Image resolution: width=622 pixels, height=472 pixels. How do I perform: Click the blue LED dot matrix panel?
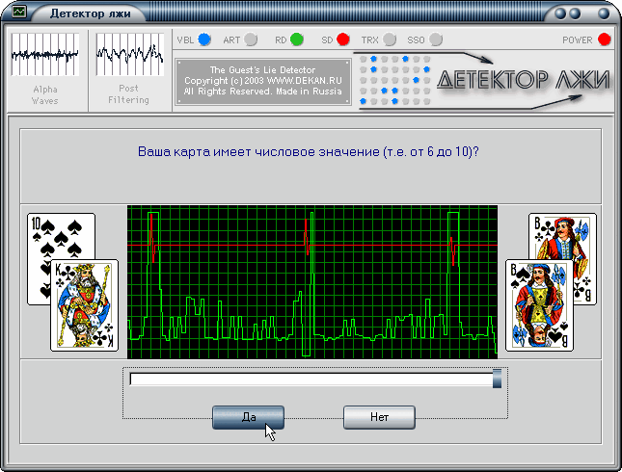(x=394, y=81)
